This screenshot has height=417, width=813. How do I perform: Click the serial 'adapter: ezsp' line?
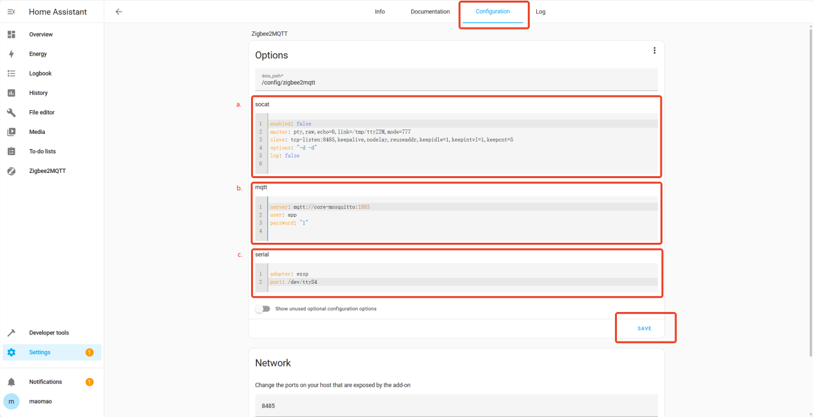pos(464,274)
